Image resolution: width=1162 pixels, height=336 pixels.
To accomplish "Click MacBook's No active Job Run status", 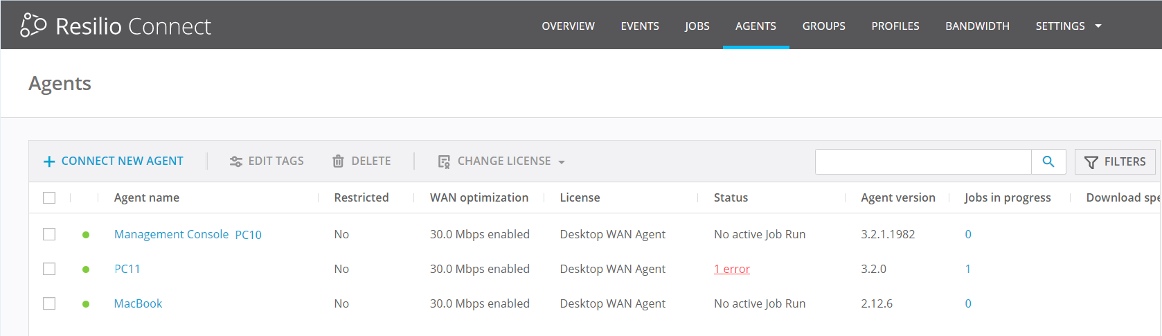I will coord(760,303).
